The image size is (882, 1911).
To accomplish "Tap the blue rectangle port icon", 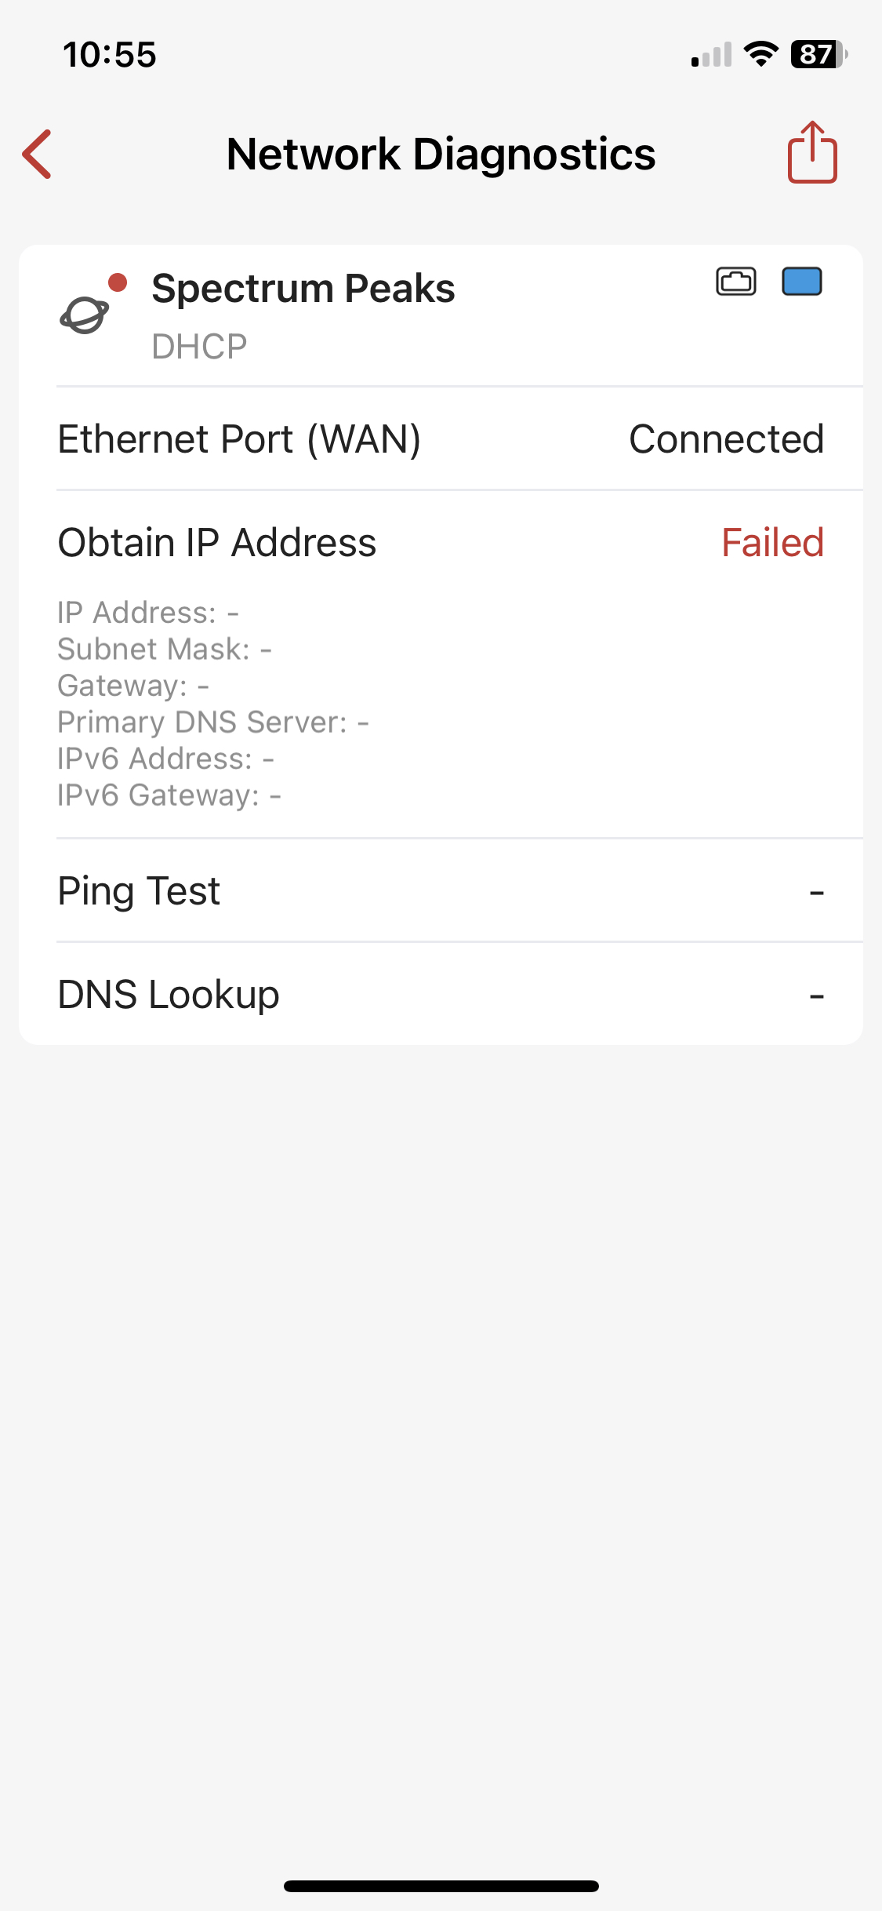I will point(801,282).
